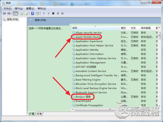Screen dimensions: 163x122
Task: Click gear icon beside BranchCache
Action: pyautogui.click(x=73, y=101)
